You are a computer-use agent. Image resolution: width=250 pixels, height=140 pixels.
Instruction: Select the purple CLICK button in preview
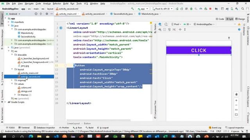point(199,50)
